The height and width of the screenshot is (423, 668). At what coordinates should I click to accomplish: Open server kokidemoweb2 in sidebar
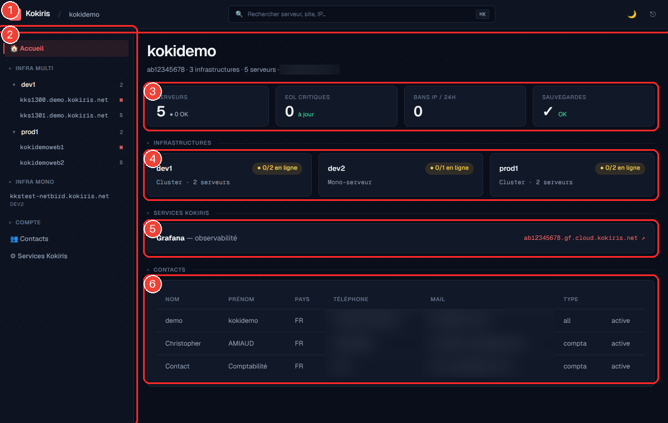[x=42, y=163]
